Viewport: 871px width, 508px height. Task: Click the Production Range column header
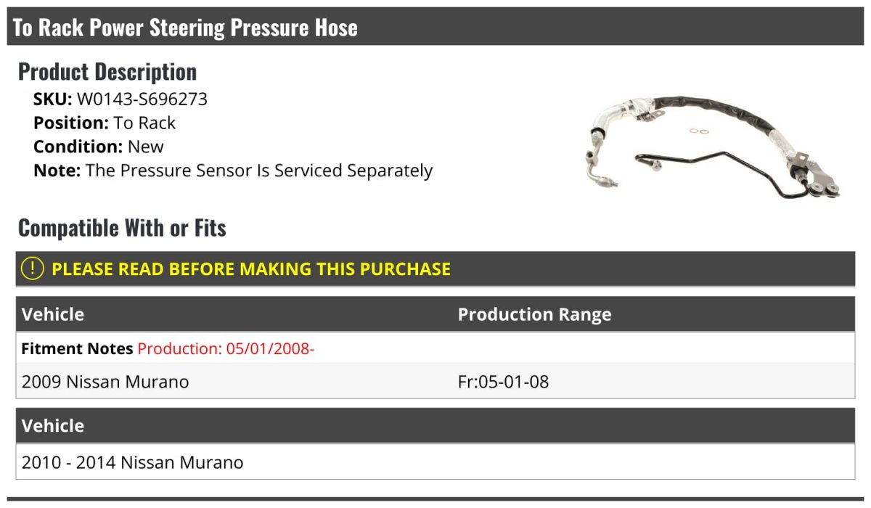[534, 314]
